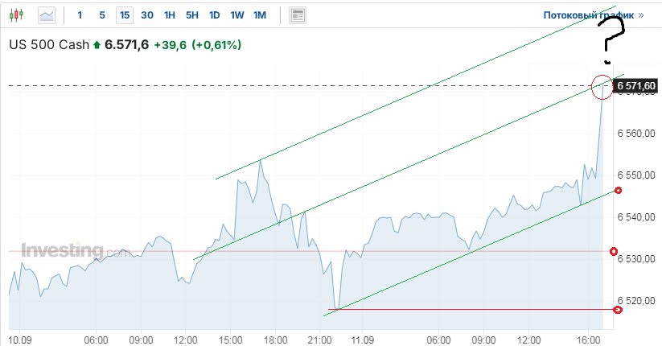Choose the 15 minute timeframe

pos(124,14)
